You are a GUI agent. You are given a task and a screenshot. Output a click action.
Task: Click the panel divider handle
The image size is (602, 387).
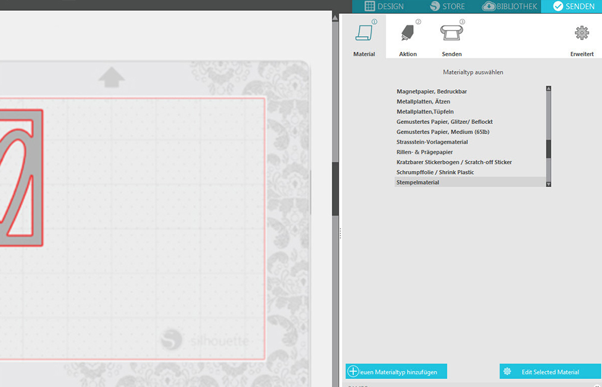(340, 233)
